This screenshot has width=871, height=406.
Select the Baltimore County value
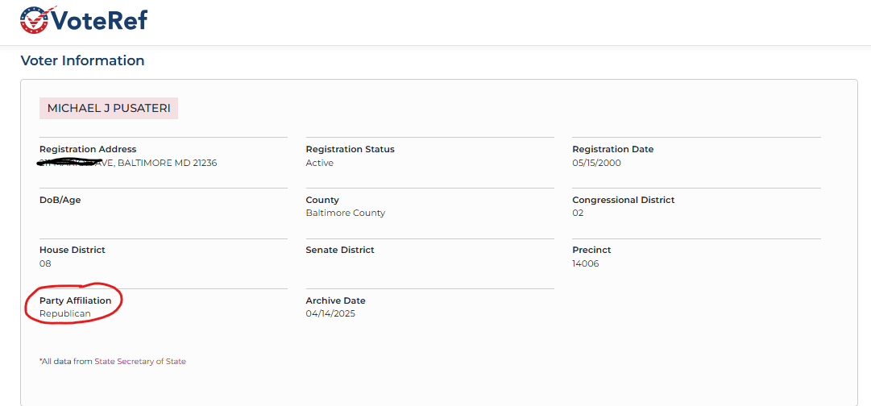tap(345, 213)
